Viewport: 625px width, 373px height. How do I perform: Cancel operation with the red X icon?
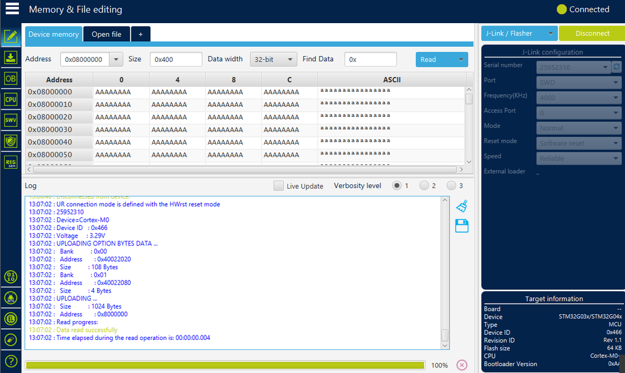click(x=462, y=365)
